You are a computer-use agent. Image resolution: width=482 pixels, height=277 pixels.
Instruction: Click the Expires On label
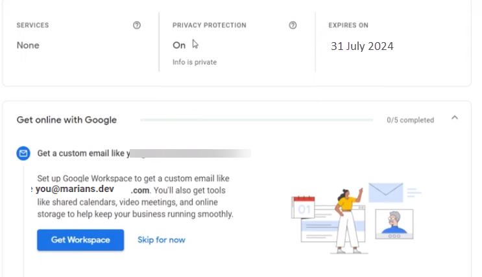pos(348,25)
